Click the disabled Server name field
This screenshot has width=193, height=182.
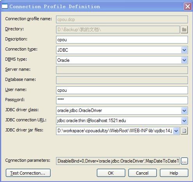122,70
